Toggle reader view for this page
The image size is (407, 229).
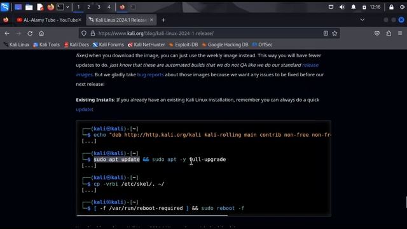pos(326,33)
